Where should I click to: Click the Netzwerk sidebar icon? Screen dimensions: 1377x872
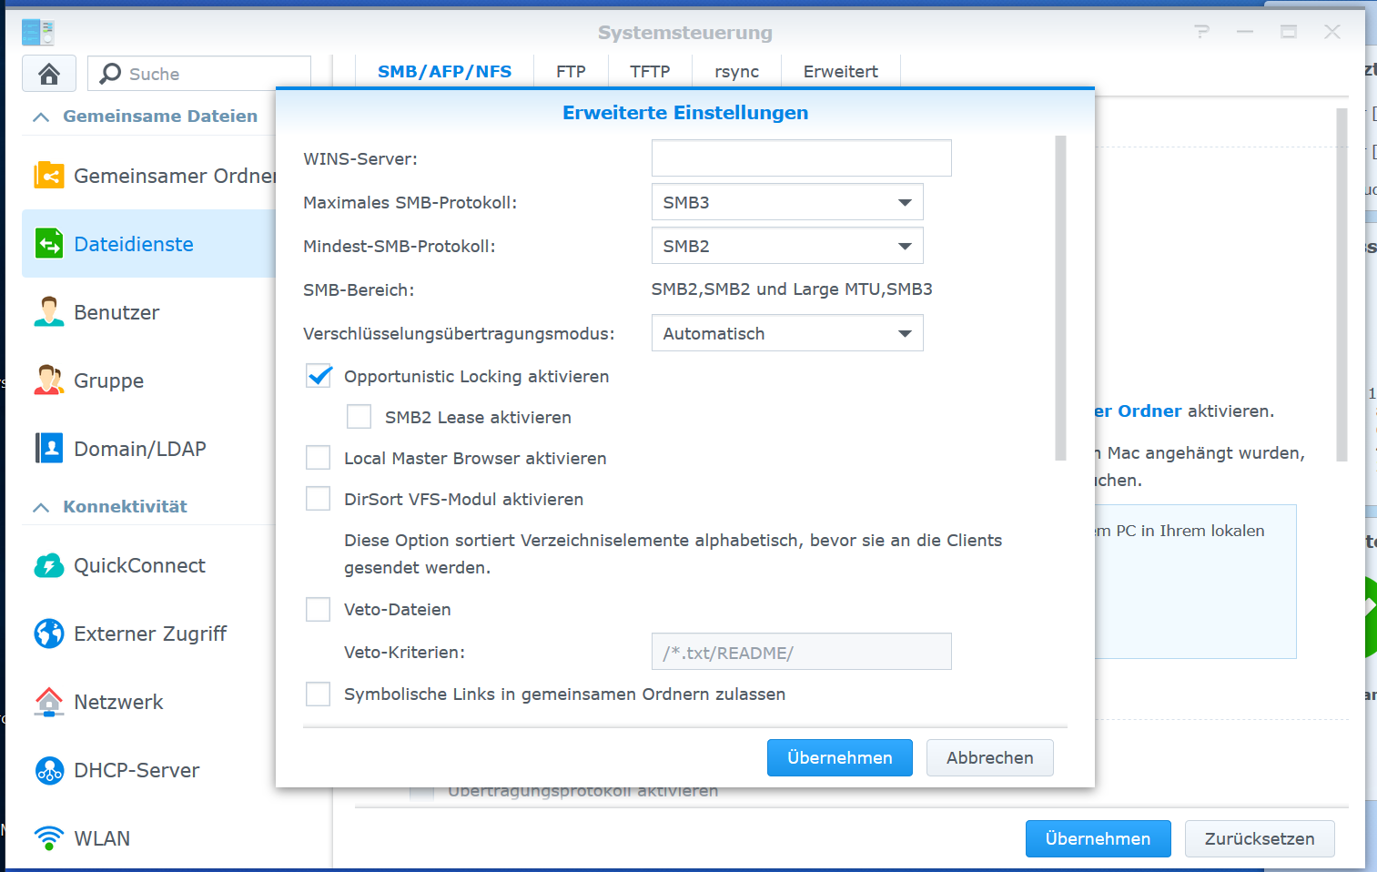point(48,702)
